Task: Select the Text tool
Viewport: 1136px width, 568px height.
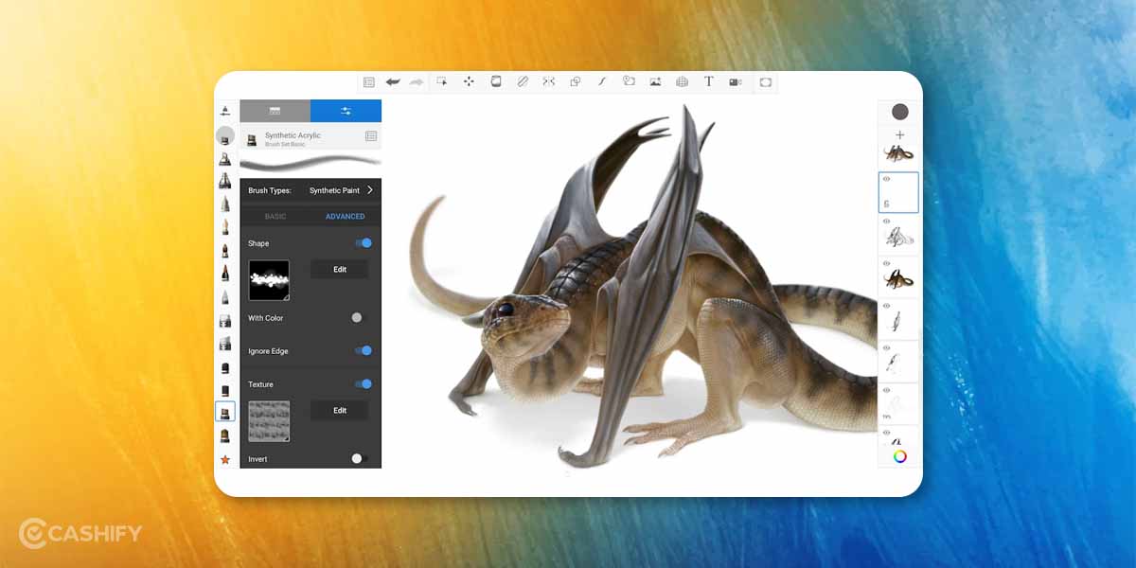Action: pos(708,81)
